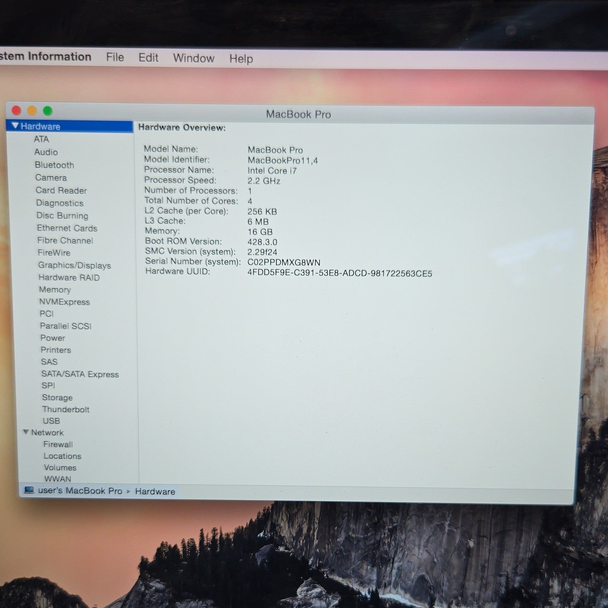
Task: Close the MacBook Pro window
Action: [x=17, y=110]
